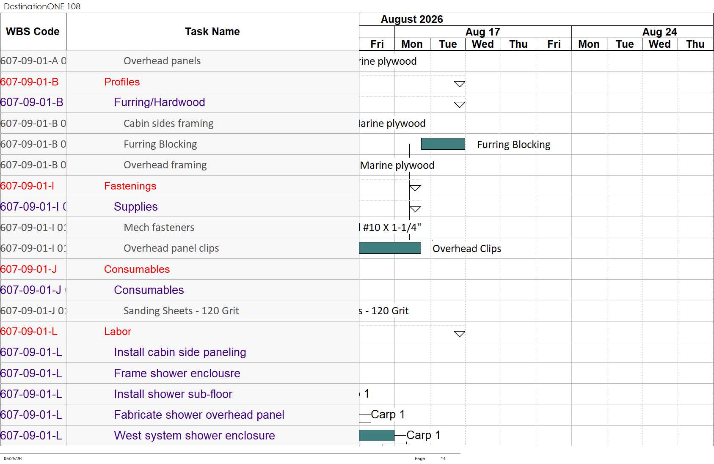This screenshot has width=714, height=464.
Task: Select the Fastenings task row
Action: coord(179,186)
